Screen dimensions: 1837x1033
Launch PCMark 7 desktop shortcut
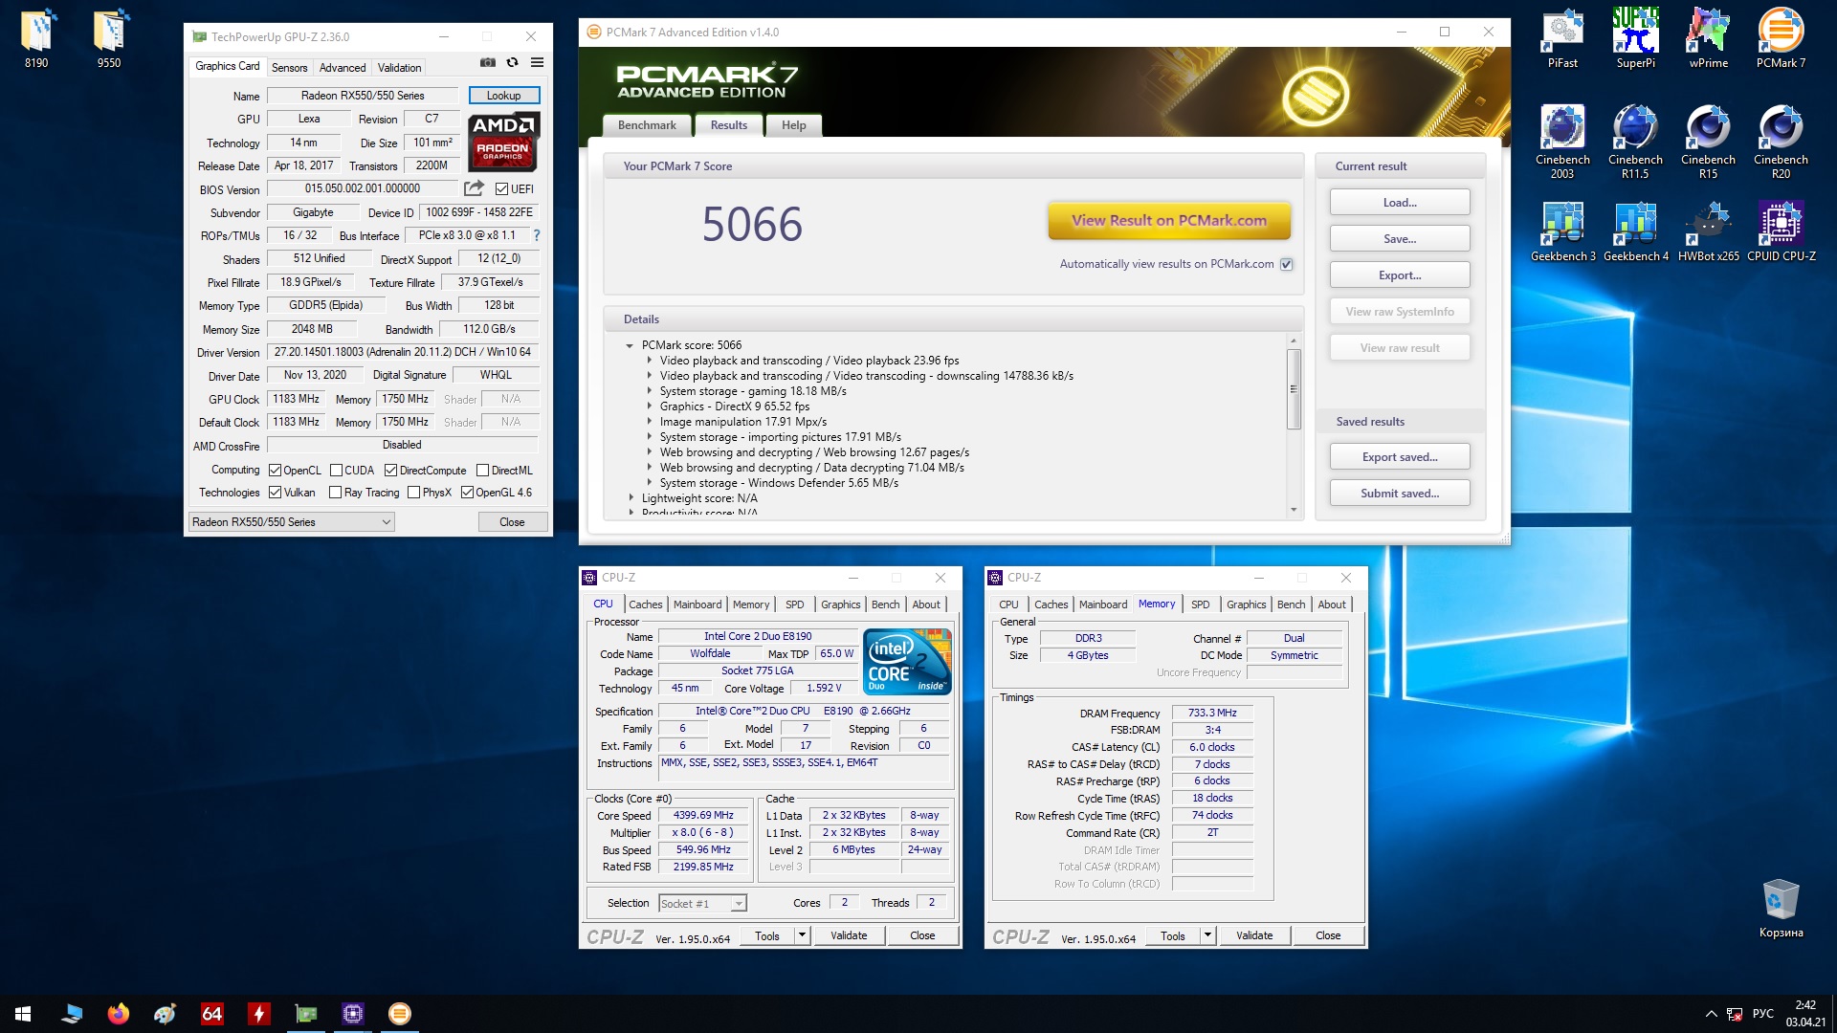click(1781, 38)
